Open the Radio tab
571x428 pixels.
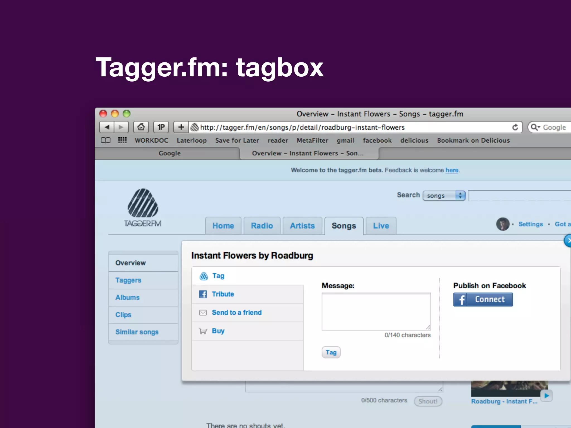point(262,226)
